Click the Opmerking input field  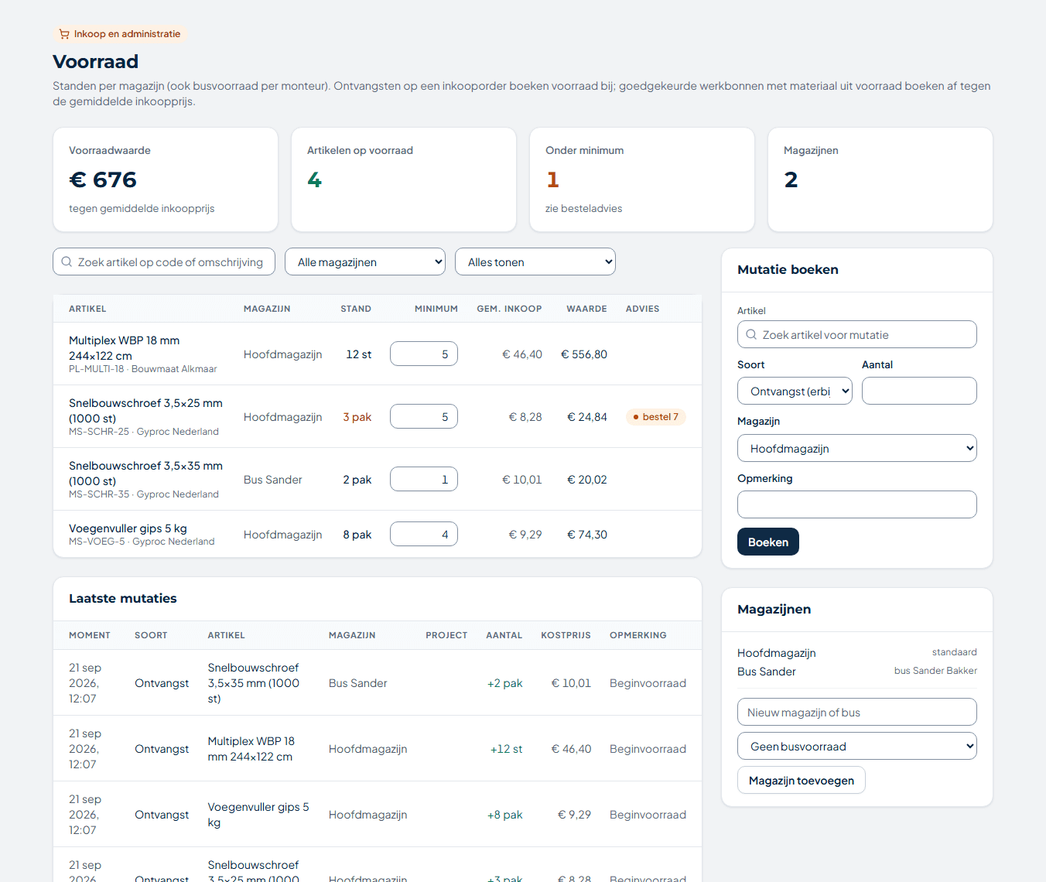coord(857,504)
